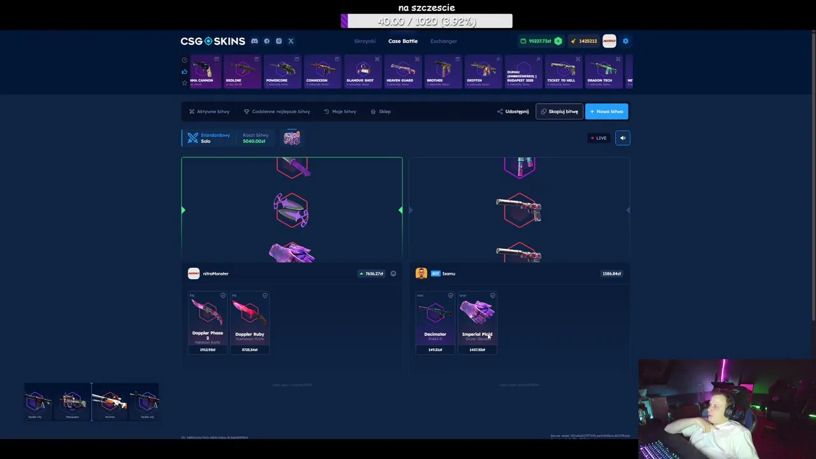Click the 40.00 / 1020 progress bar

click(x=426, y=21)
